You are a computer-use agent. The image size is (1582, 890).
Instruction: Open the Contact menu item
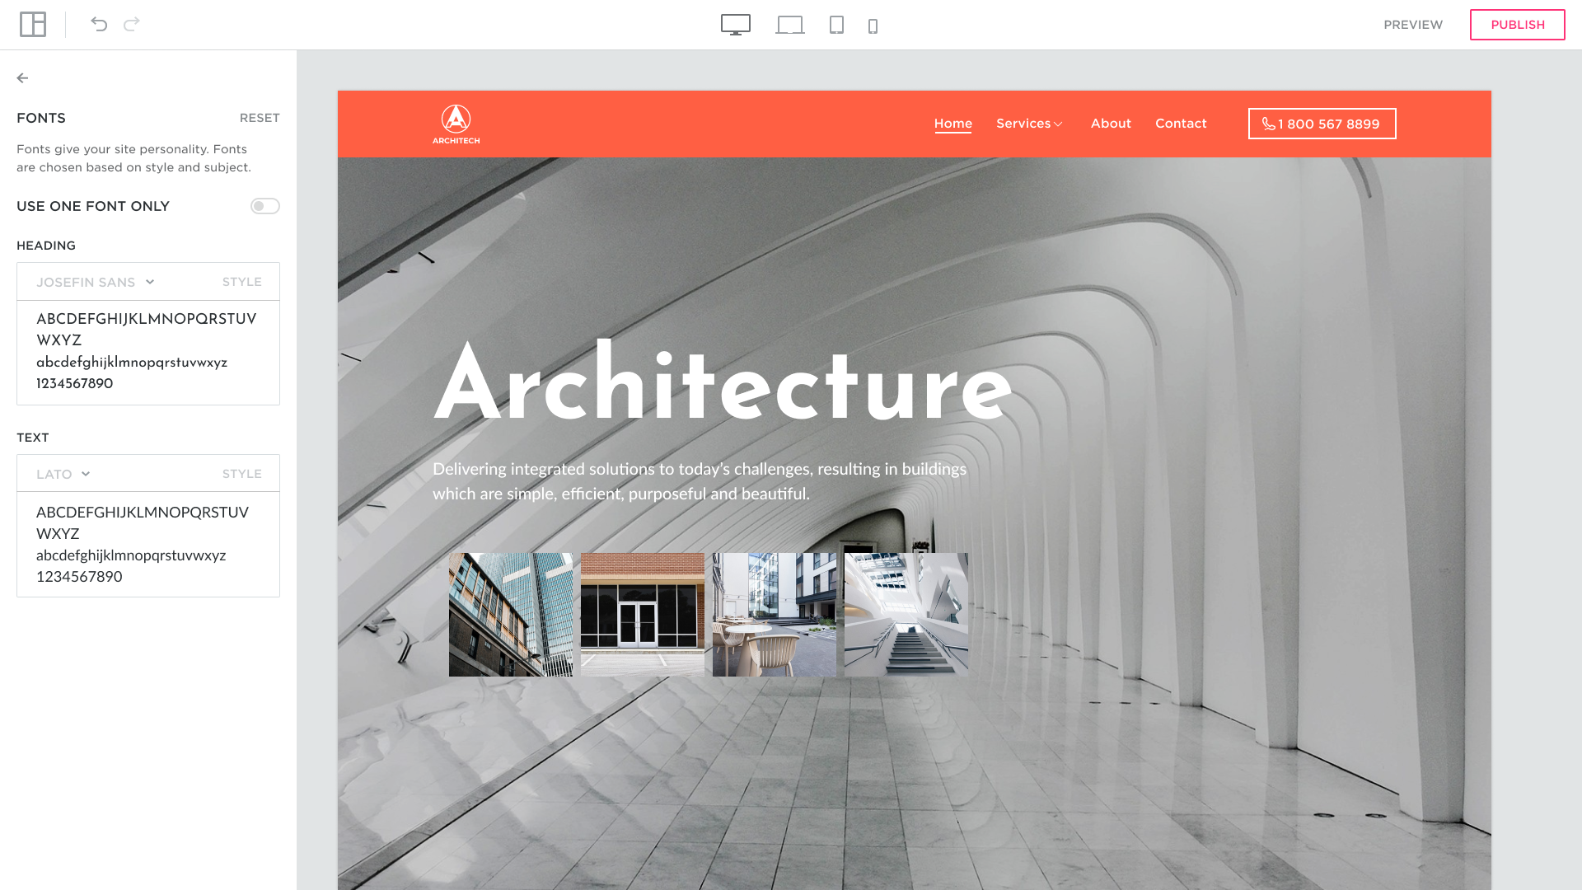[x=1180, y=124]
